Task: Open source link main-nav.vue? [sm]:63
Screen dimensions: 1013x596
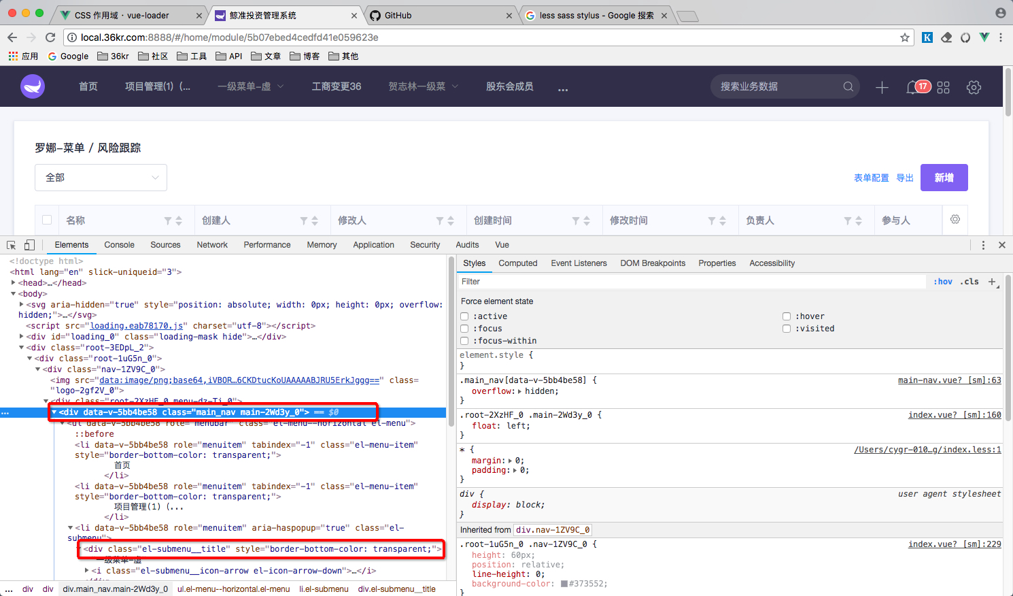Action: pyautogui.click(x=949, y=380)
